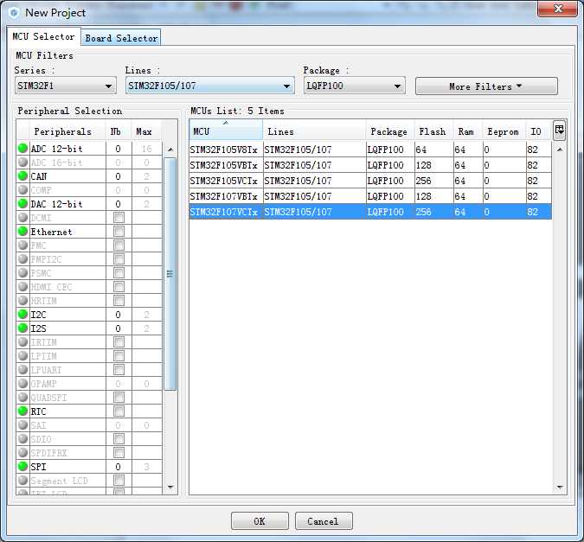Viewport: 584px width, 542px height.
Task: Tick the FSMC peripheral checkbox
Action: [x=119, y=272]
